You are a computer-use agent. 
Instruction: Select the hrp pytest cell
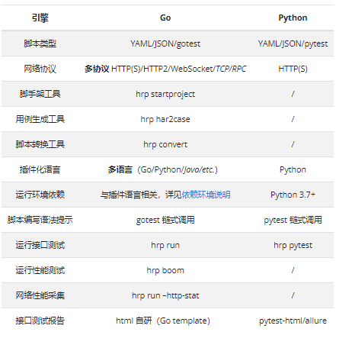coord(293,245)
